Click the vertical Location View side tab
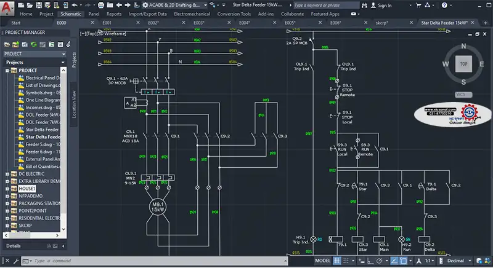The image size is (493, 268). [74, 104]
